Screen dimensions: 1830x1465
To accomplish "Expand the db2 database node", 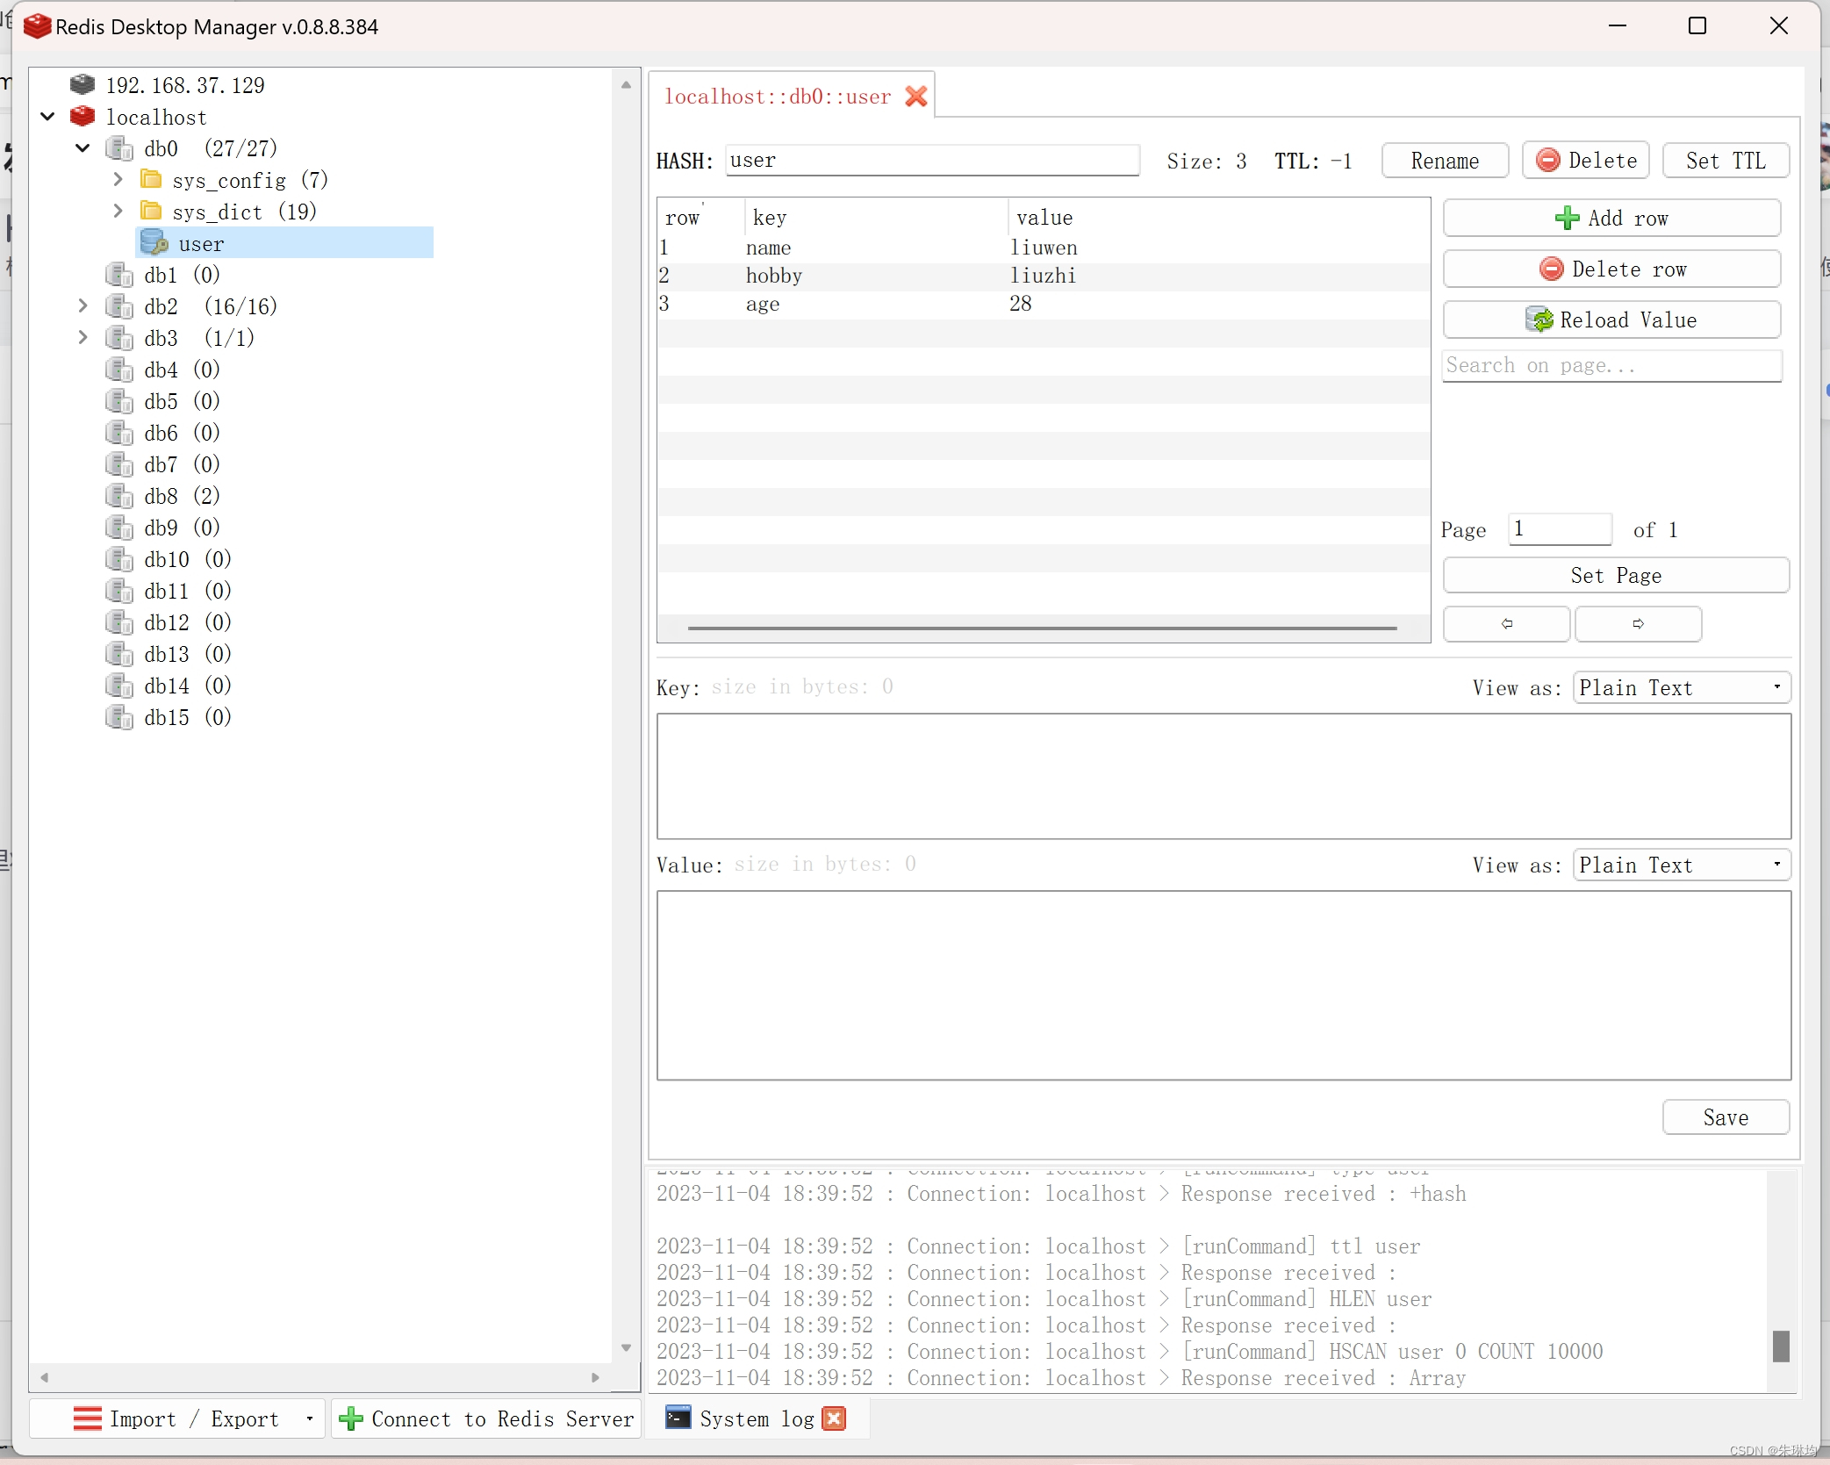I will (x=83, y=306).
